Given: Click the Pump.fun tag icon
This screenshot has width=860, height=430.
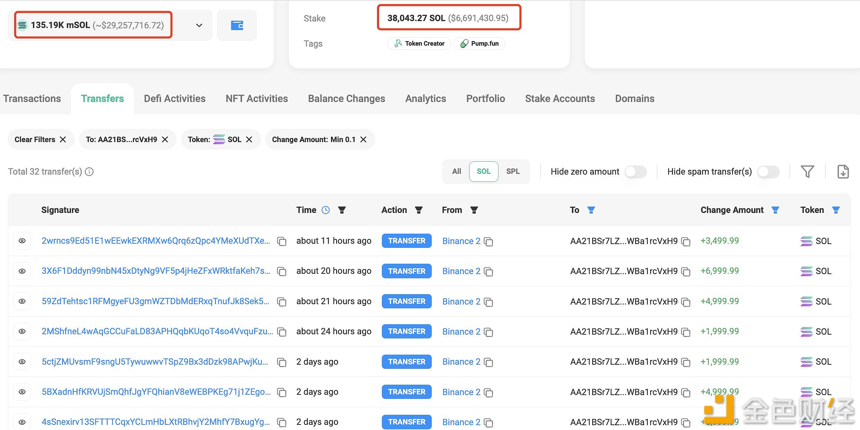Looking at the screenshot, I should (x=466, y=43).
